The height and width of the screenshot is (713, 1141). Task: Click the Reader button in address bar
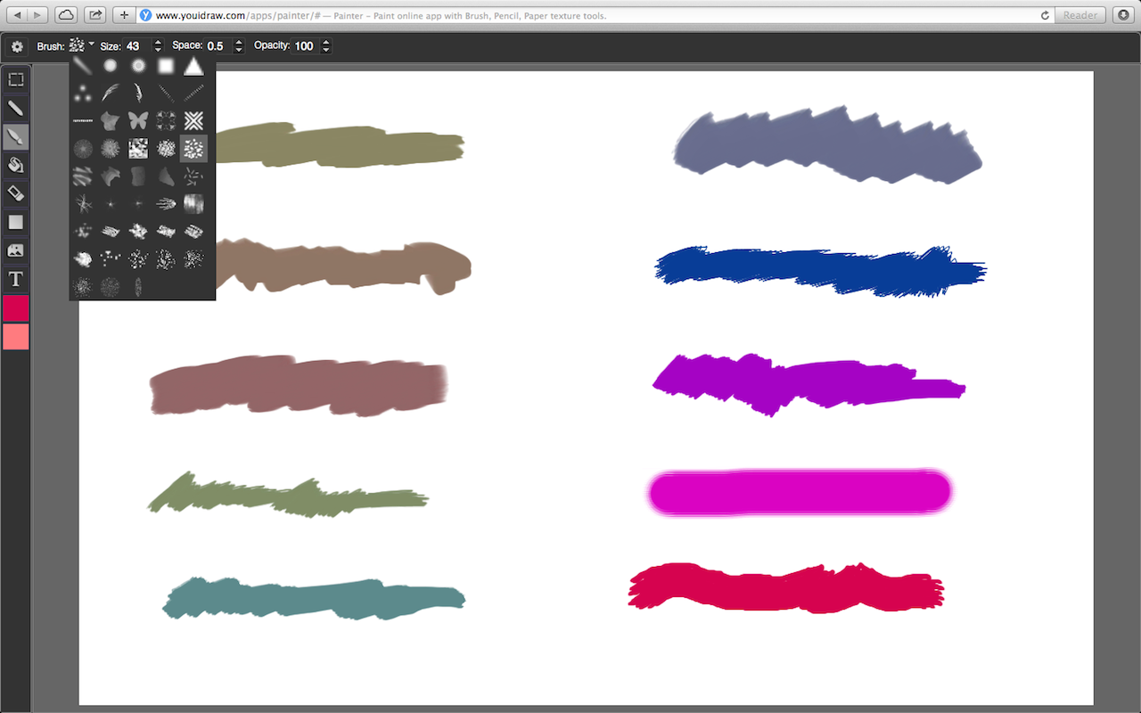1080,15
